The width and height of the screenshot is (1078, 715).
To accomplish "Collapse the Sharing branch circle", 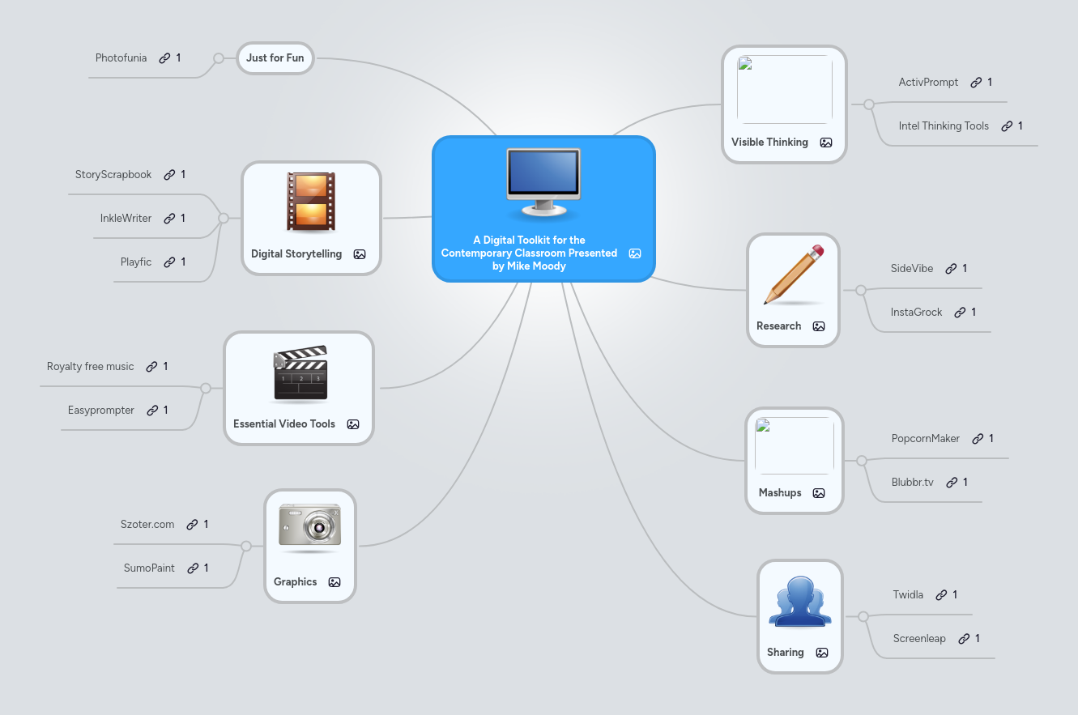I will [863, 616].
